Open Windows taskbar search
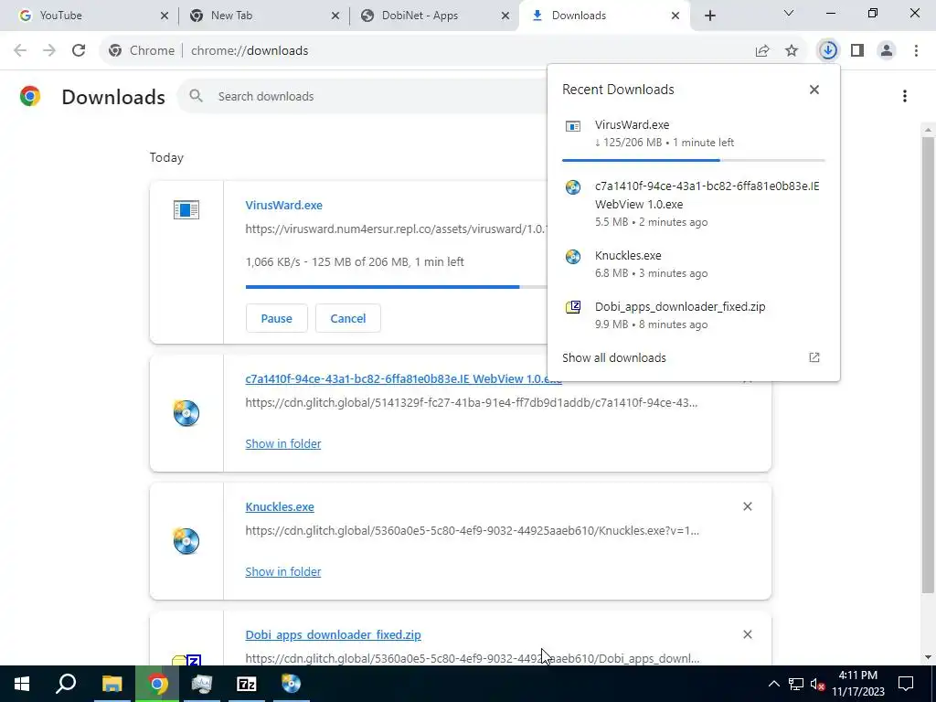The height and width of the screenshot is (702, 936). pos(66,684)
